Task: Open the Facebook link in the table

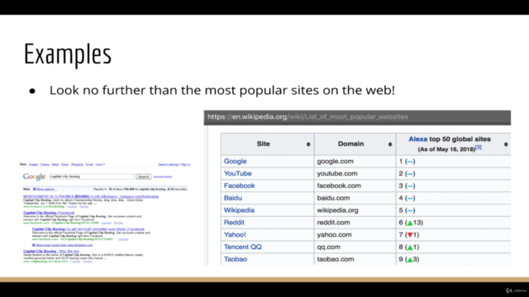Action: click(x=239, y=186)
